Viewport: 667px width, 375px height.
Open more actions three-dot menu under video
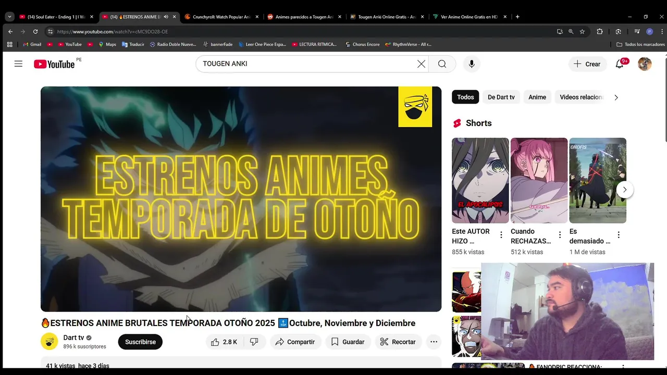click(x=434, y=342)
